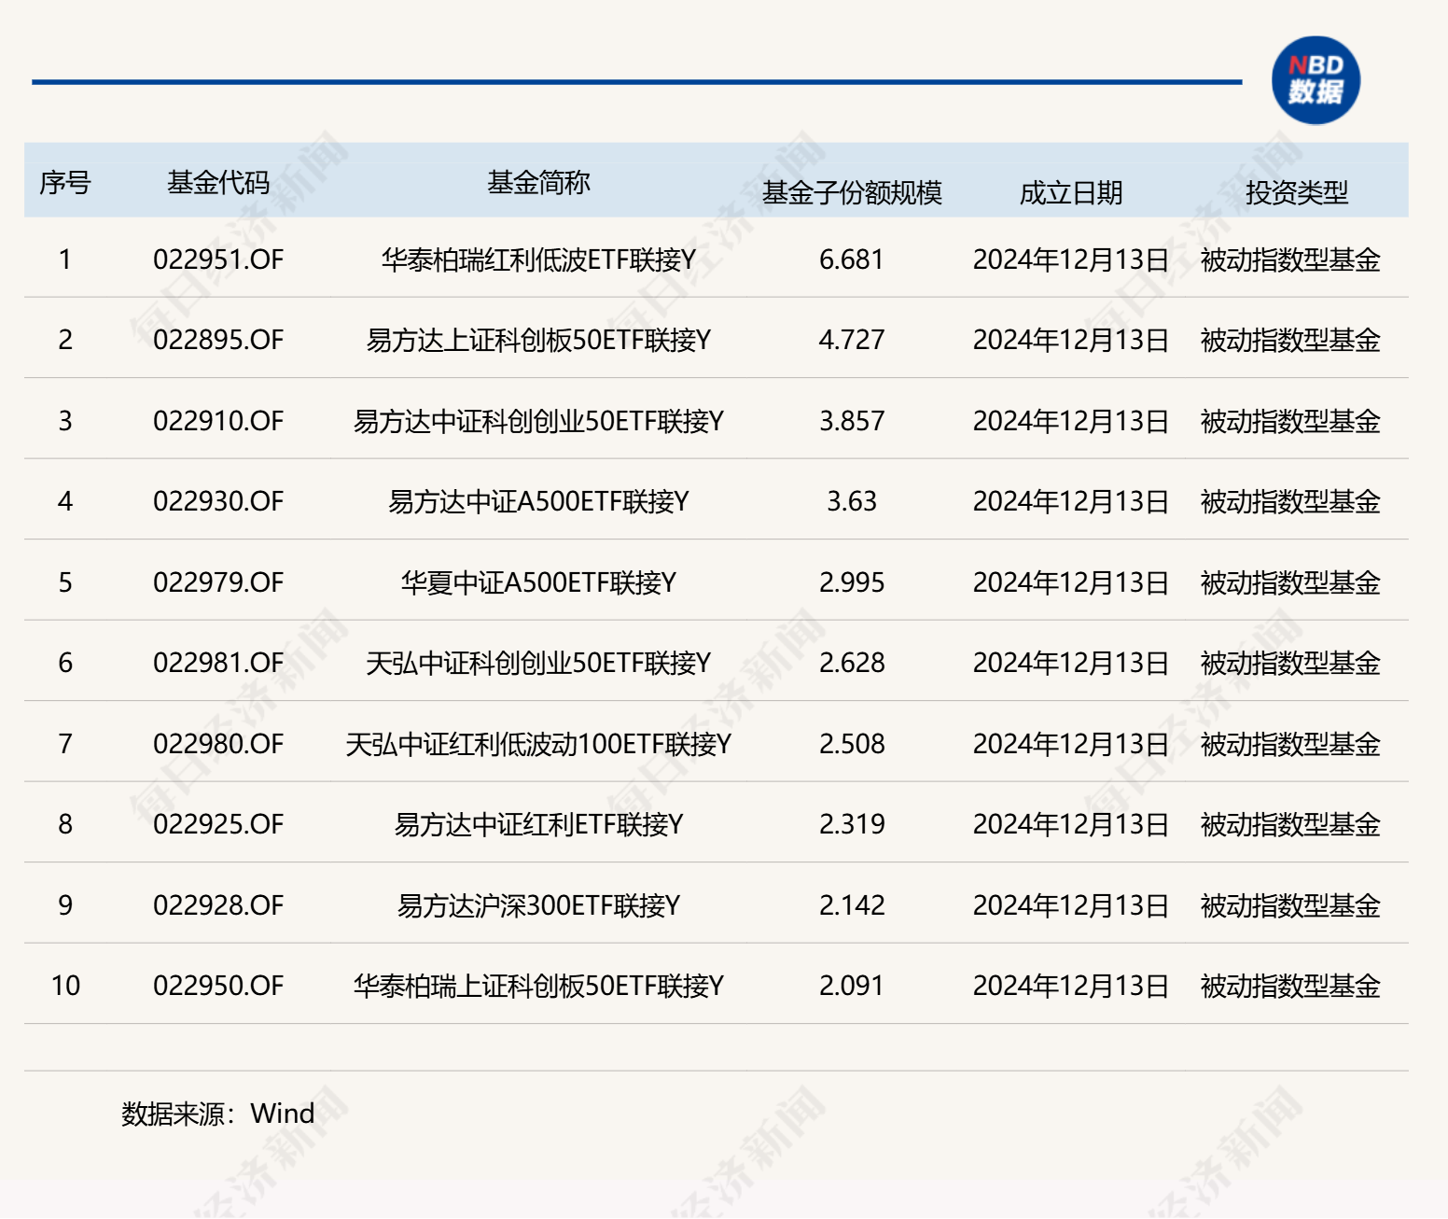
Task: Select 易方达上证科创板50ETF联接Y fund name
Action: pos(538,340)
